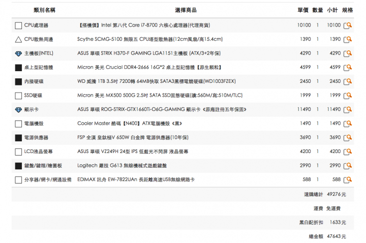Click diamond icon beside 顯示卡
This screenshot has height=243, width=366.
click(18, 110)
